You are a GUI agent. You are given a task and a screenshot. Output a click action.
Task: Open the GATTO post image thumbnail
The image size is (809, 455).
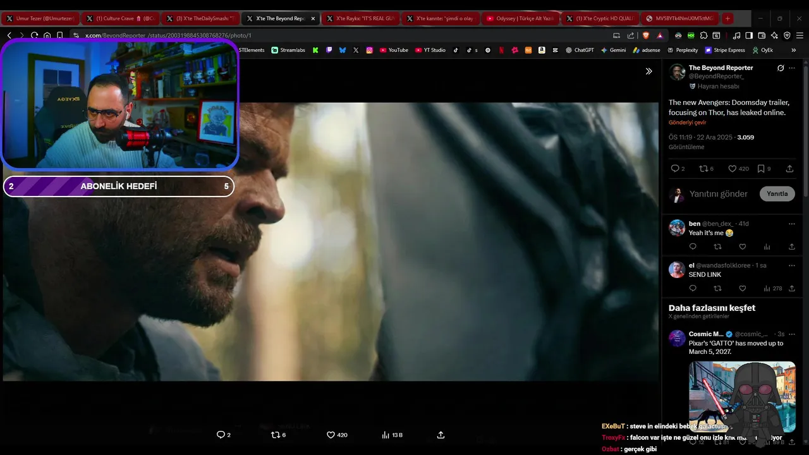(x=742, y=396)
